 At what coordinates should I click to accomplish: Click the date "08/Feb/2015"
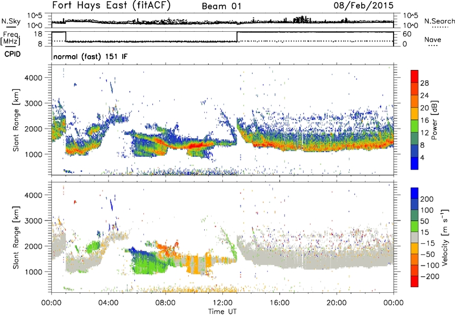(363, 6)
